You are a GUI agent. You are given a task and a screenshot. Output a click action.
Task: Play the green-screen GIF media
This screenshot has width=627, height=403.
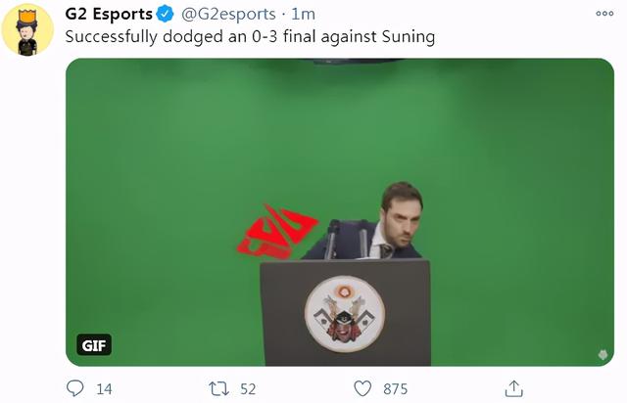(340, 212)
